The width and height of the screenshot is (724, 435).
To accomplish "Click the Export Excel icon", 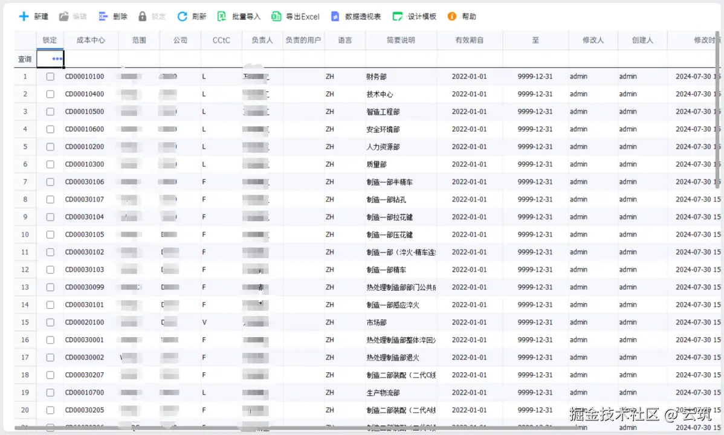I will [x=276, y=17].
